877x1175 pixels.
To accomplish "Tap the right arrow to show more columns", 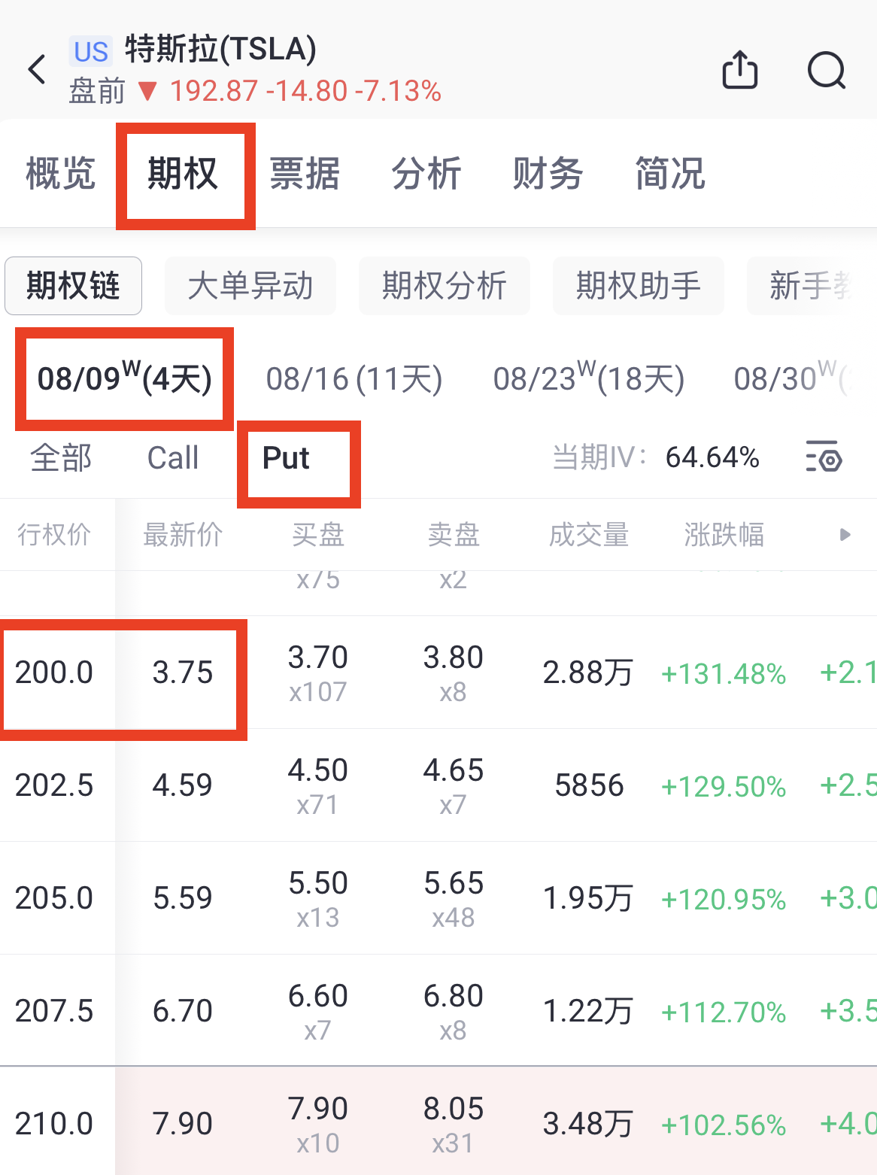I will (845, 535).
